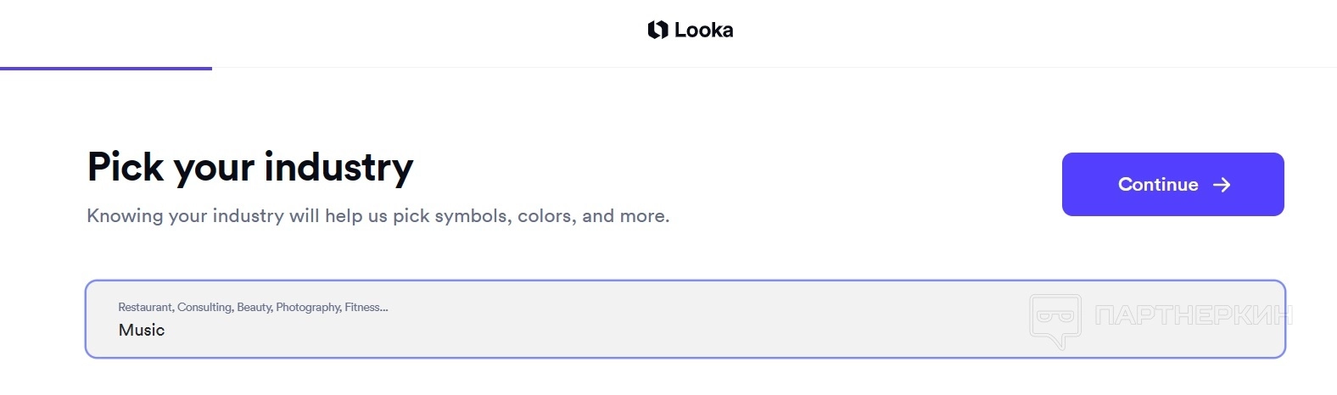Click the Looka wordmark text
This screenshot has width=1337, height=395.
[703, 31]
